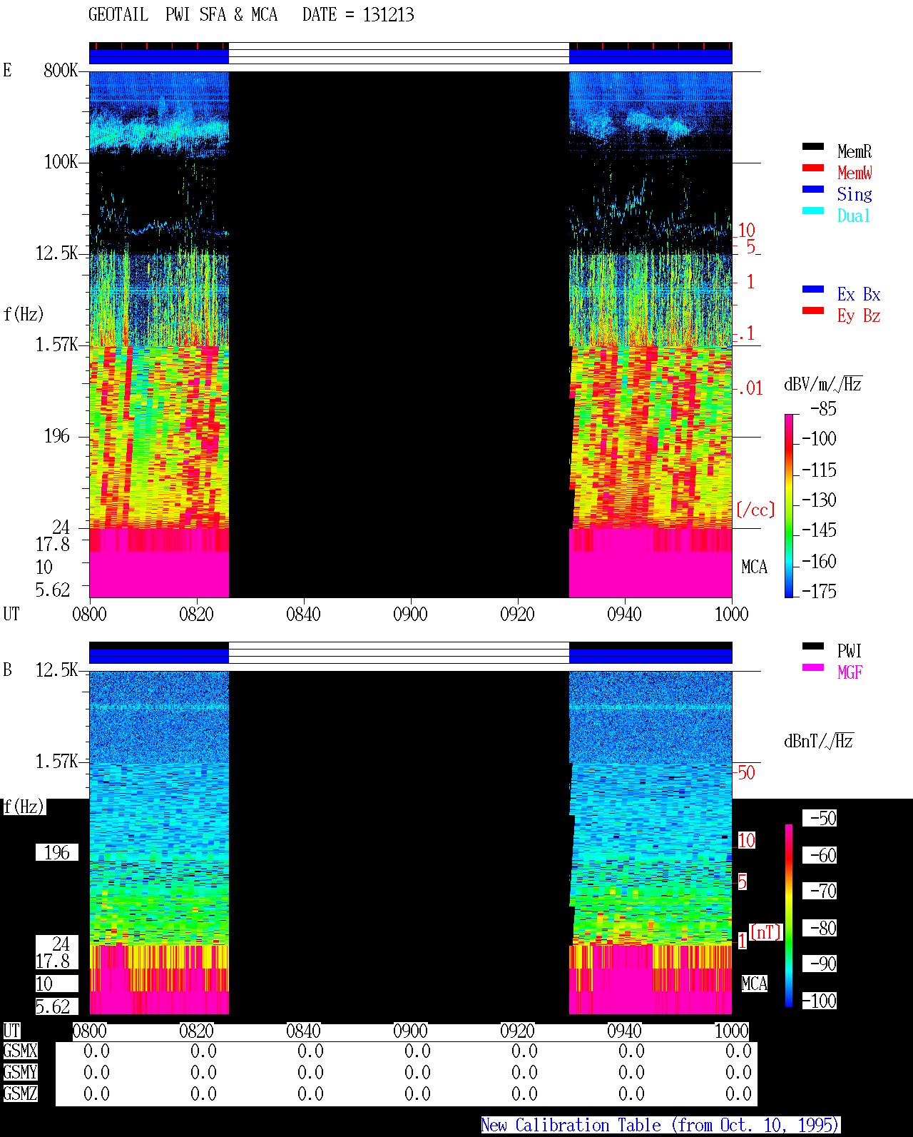
Task: Click the GSMX row label
Action: pos(20,1051)
